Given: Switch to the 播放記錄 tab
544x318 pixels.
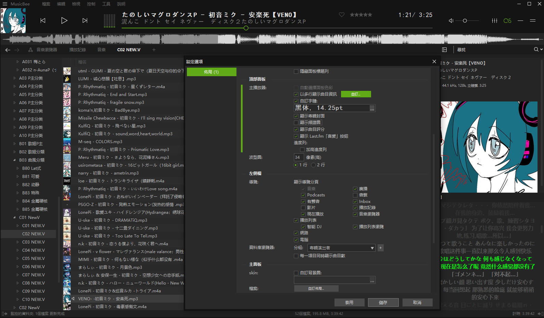Looking at the screenshot, I should 77,50.
